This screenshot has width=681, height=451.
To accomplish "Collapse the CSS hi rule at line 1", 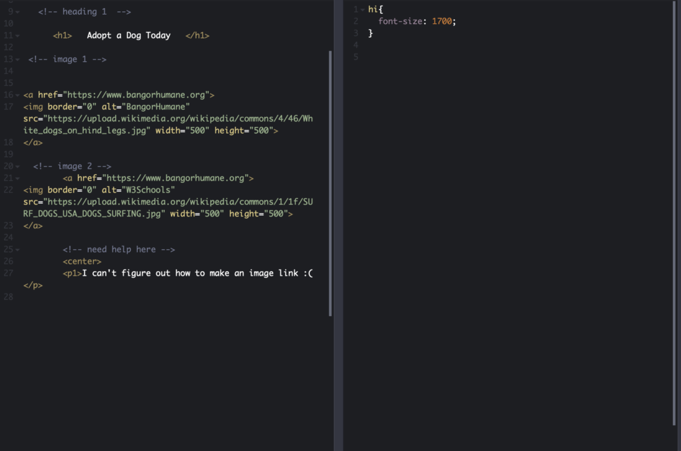I will pyautogui.click(x=362, y=9).
